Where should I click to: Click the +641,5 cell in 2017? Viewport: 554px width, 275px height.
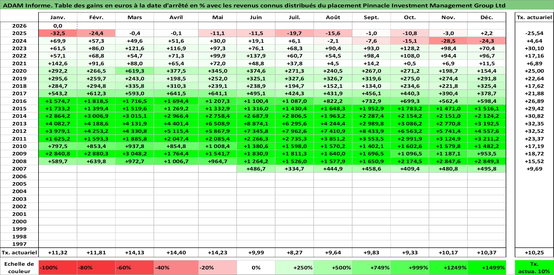click(x=176, y=93)
